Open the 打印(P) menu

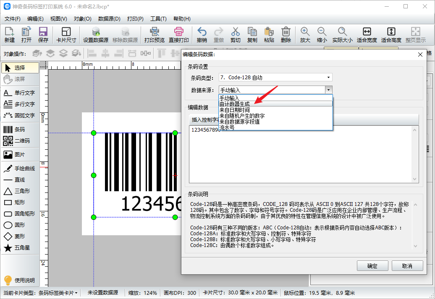coord(135,19)
